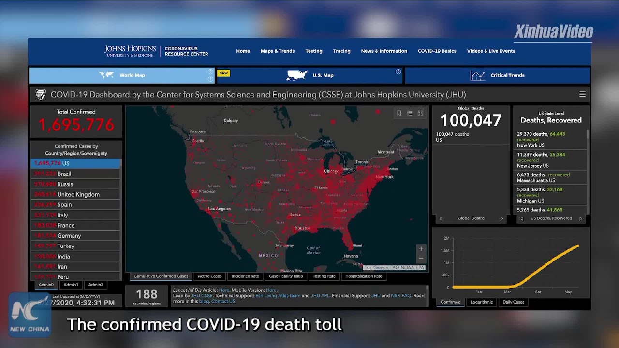This screenshot has width=619, height=348.
Task: Click the Contact US link
Action: 223,301
